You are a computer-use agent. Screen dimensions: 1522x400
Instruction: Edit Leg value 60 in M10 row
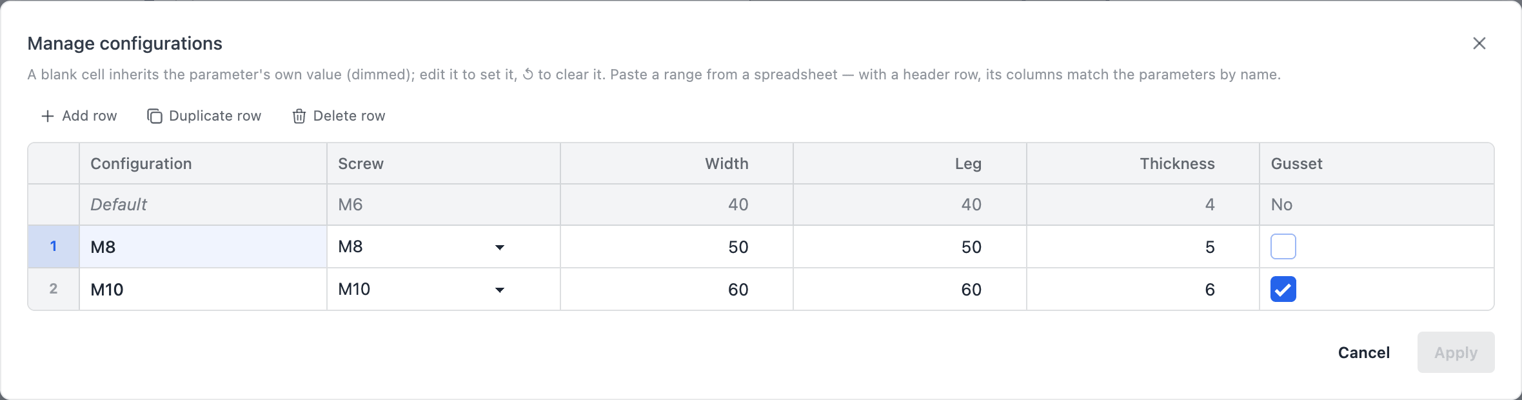click(x=910, y=289)
